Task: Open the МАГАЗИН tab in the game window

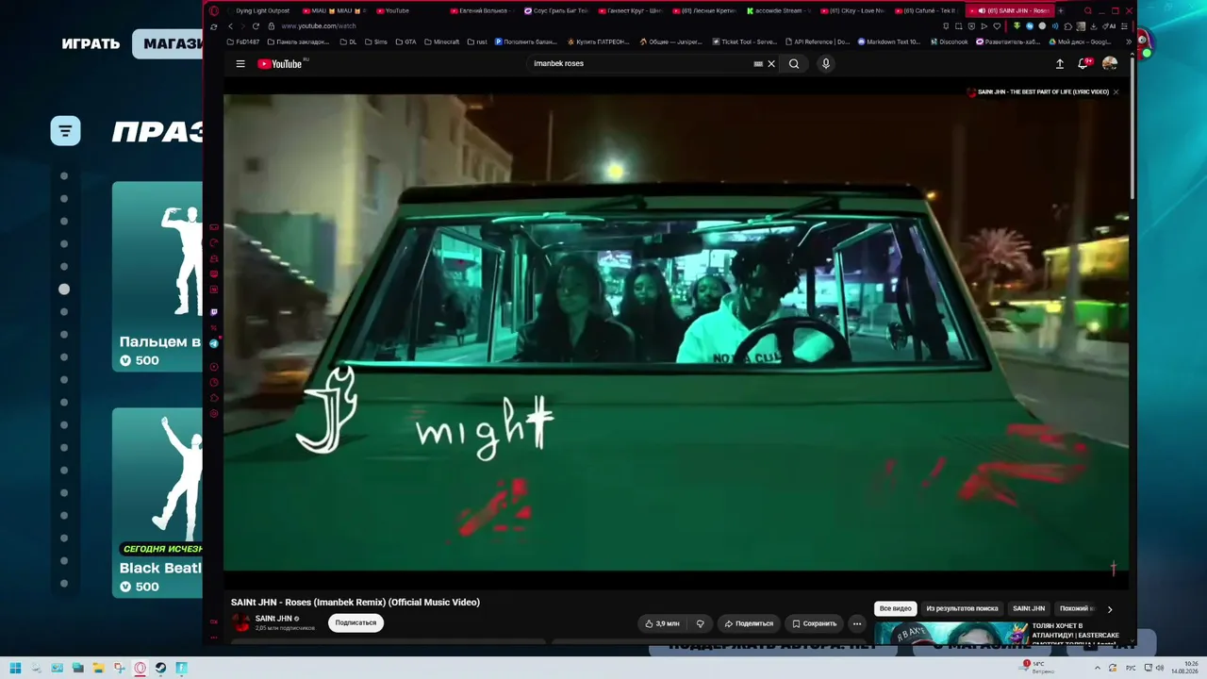Action: 168,43
